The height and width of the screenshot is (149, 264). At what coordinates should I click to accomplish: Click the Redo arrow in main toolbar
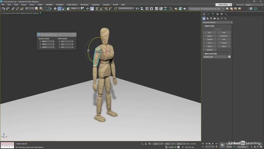click(8, 9)
